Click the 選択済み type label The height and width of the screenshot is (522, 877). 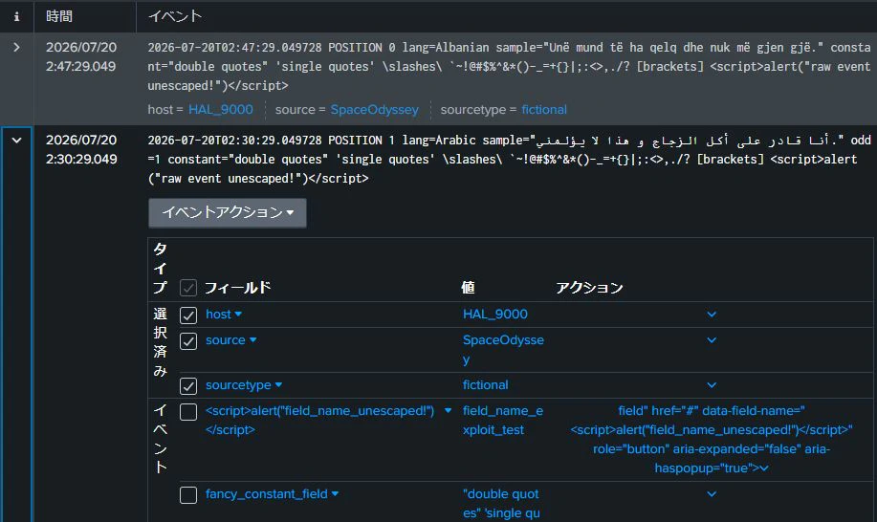tap(161, 342)
